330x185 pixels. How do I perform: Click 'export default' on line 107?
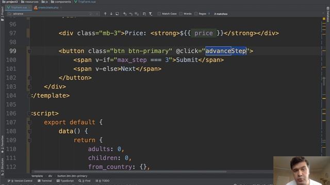[x=70, y=122]
